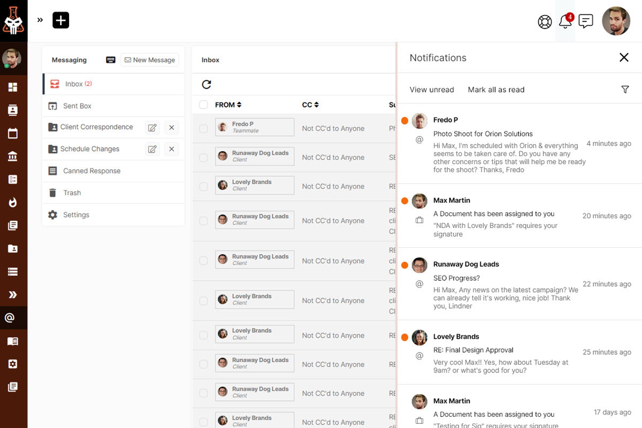Open the NDA with Lovely Brands notification

point(520,217)
